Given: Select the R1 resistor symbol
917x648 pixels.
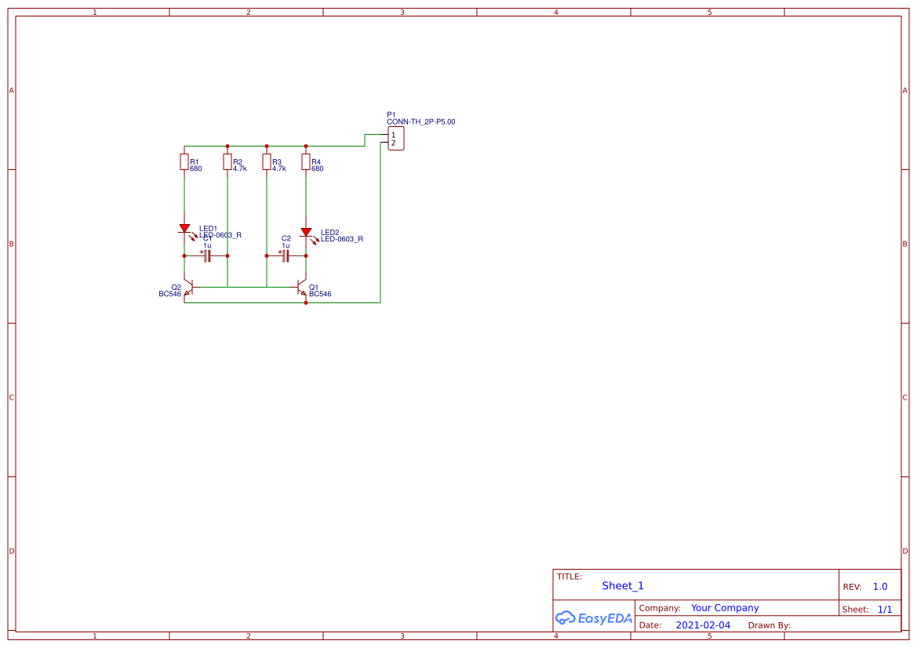Looking at the screenshot, I should 184,162.
